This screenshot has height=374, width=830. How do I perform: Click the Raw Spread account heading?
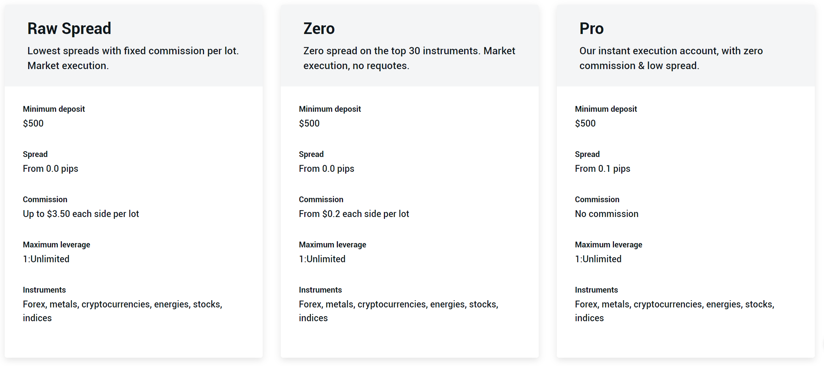[x=69, y=29]
